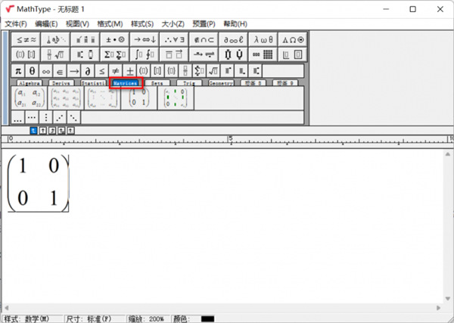
Task: Click the 样式 数学 status field
Action: coord(33,319)
